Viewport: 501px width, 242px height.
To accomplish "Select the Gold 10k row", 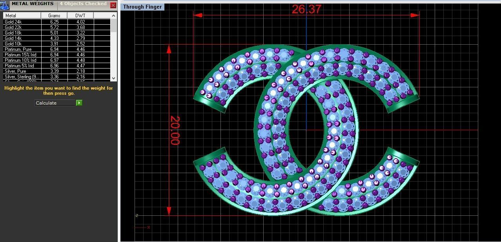I will [57, 44].
